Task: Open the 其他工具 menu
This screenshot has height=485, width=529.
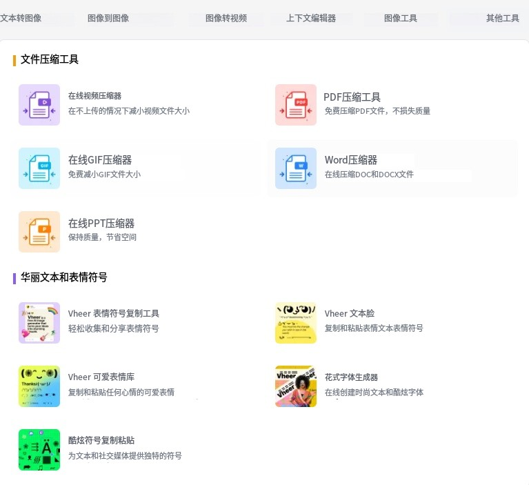Action: [503, 19]
